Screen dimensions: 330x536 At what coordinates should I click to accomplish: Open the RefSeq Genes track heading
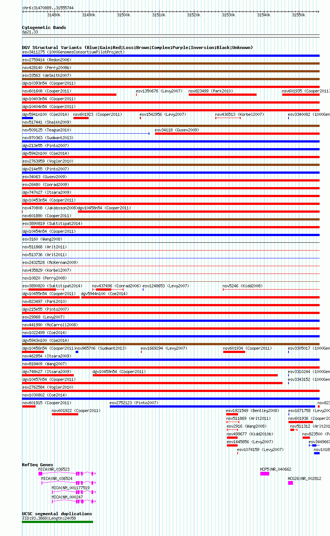pos(38,465)
